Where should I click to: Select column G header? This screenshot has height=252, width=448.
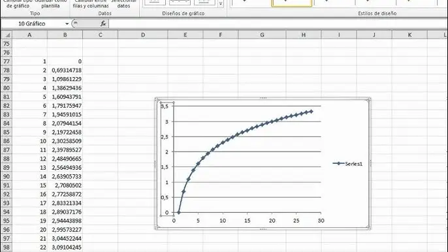(x=262, y=35)
